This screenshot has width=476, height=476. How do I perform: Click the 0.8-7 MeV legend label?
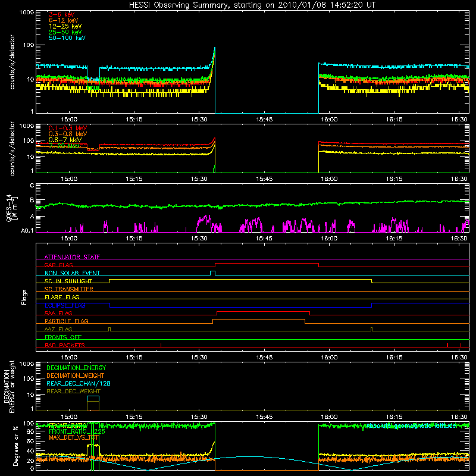(x=65, y=140)
